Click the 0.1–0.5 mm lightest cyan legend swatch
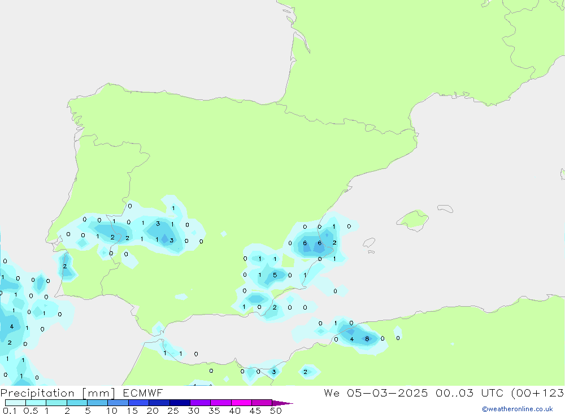This screenshot has width=565, height=414. 15,403
